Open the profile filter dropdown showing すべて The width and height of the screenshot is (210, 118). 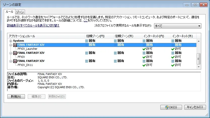click(x=177, y=26)
